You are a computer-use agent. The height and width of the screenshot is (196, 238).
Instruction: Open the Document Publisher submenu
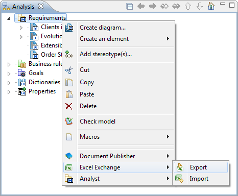click(118, 156)
